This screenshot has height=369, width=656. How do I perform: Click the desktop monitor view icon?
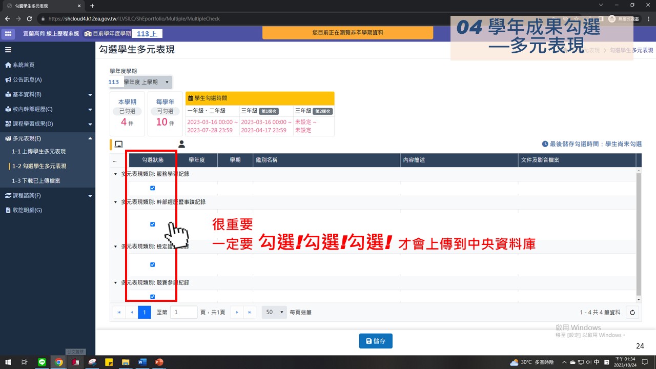[118, 145]
